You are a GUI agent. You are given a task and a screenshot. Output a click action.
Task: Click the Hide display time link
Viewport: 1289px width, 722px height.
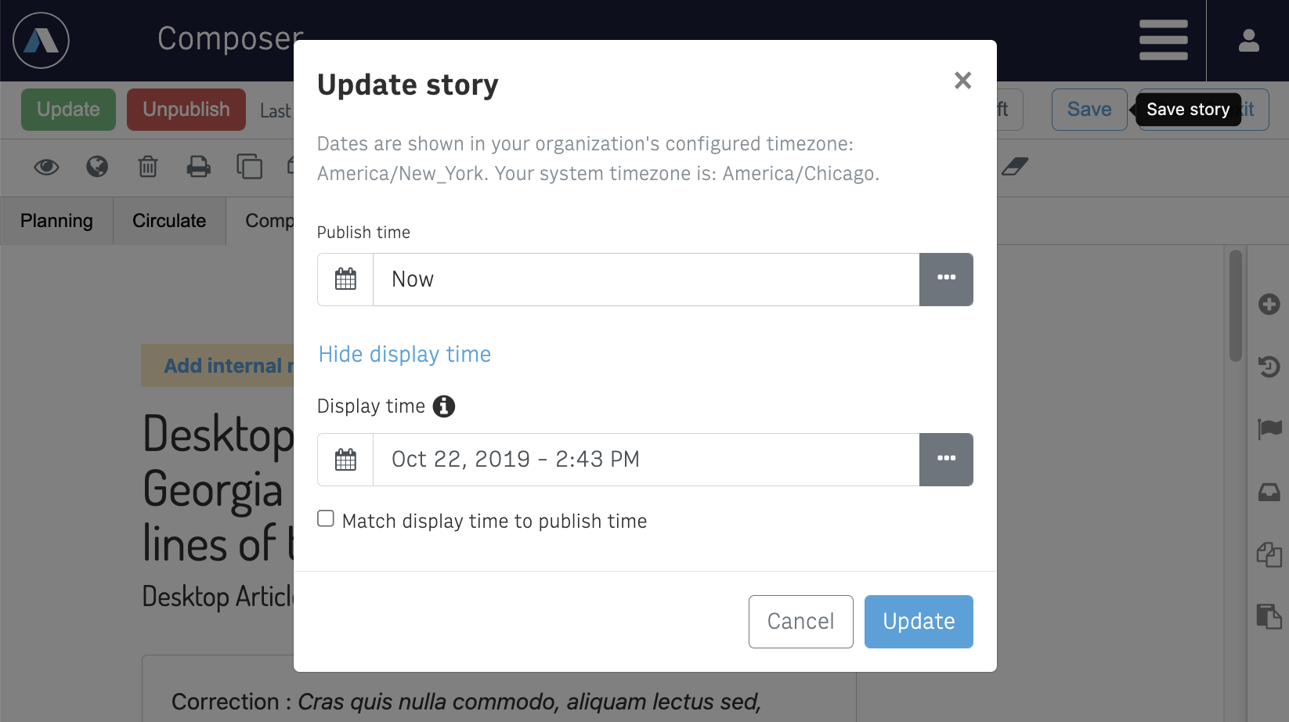pyautogui.click(x=405, y=354)
